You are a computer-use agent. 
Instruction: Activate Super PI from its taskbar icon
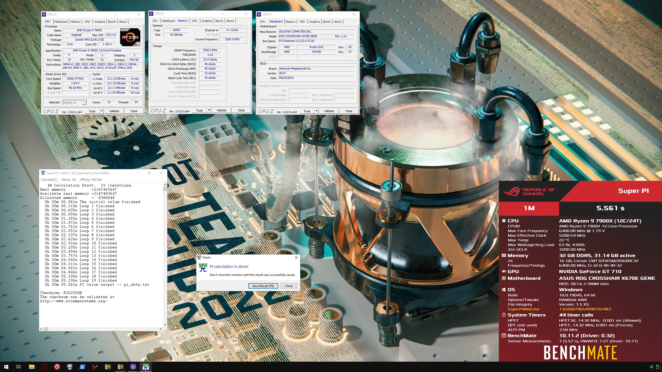point(146,367)
